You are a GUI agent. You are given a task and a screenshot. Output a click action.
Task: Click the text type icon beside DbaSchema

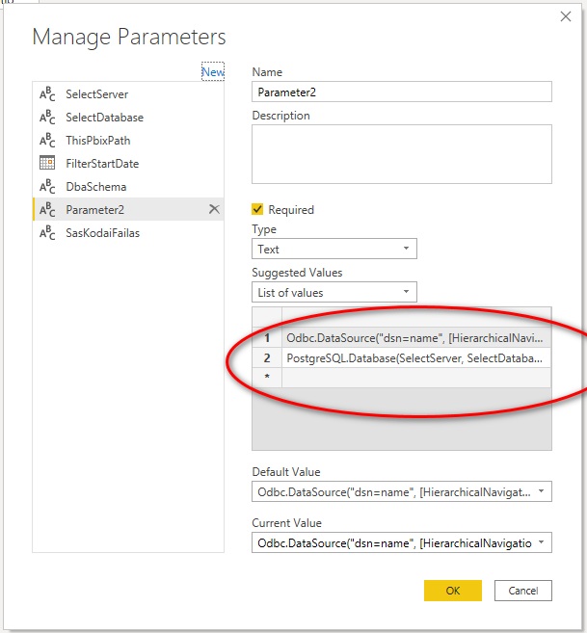tap(47, 187)
